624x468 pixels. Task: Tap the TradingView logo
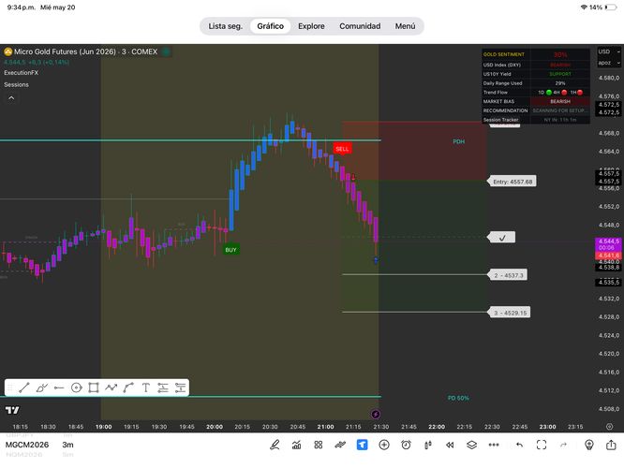pos(12,410)
